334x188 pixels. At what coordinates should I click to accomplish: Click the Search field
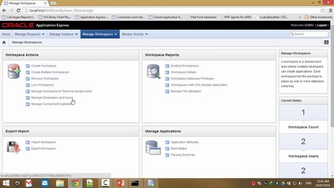click(x=309, y=34)
